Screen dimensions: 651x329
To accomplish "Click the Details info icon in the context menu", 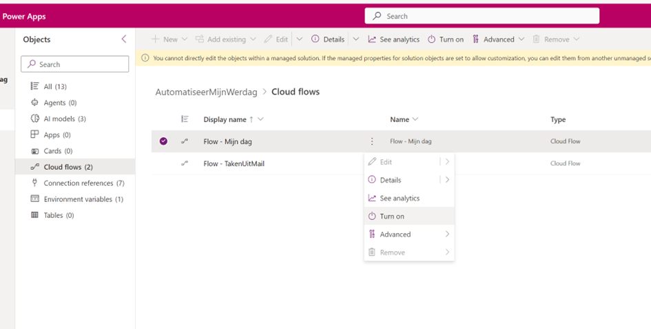I will (x=372, y=180).
